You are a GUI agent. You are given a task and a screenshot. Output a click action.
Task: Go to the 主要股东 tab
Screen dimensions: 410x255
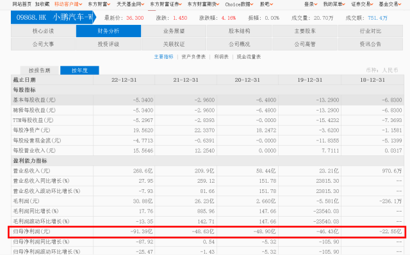[x=305, y=31]
